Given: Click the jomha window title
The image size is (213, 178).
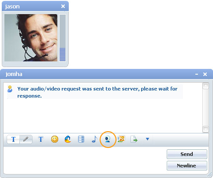Looking at the screenshot, I should pos(14,74).
